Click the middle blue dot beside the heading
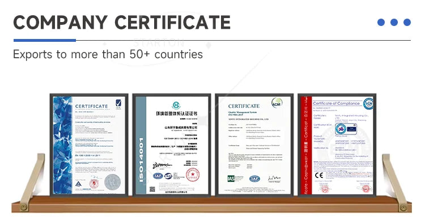This screenshot has width=425, height=222. (x=394, y=23)
